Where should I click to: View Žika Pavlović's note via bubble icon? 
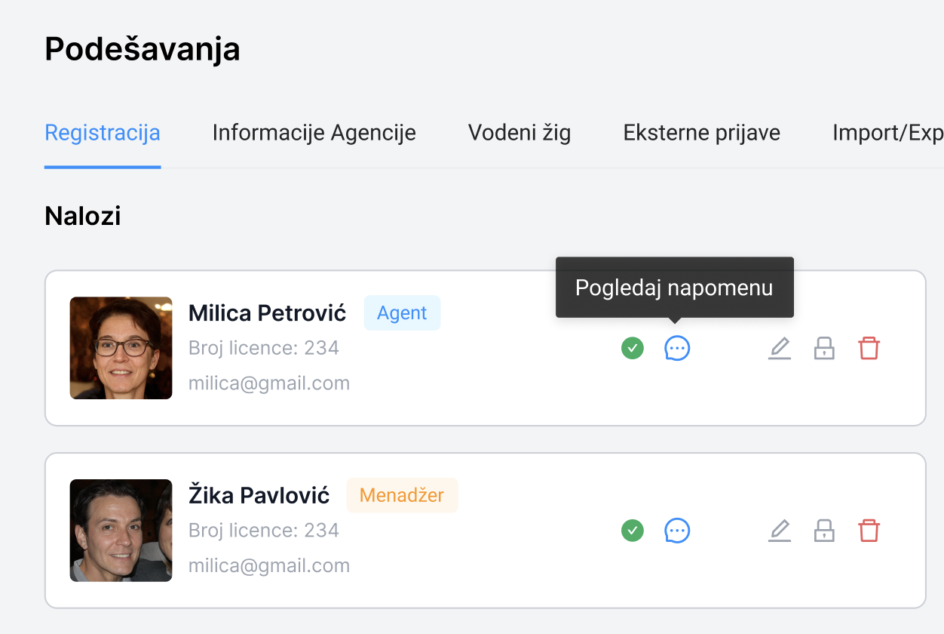tap(677, 531)
